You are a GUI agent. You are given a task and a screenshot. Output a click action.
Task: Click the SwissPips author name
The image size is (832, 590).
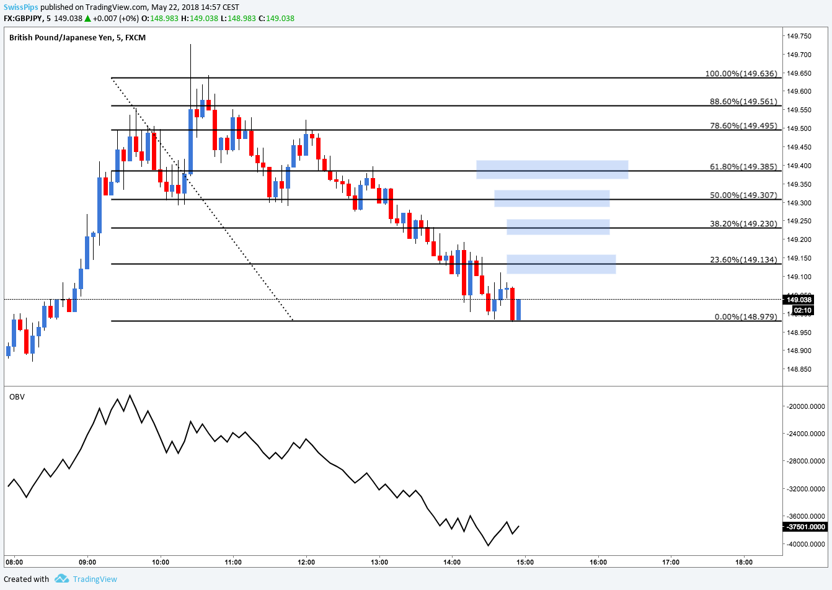[x=22, y=7]
